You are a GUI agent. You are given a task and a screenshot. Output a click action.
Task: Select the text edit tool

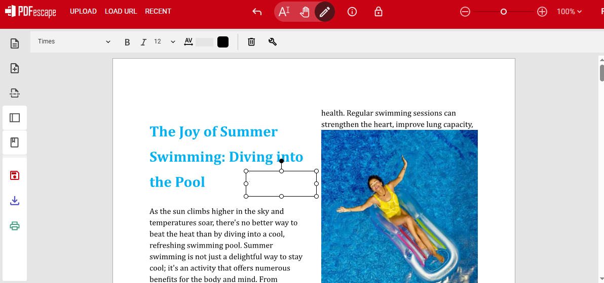click(284, 12)
